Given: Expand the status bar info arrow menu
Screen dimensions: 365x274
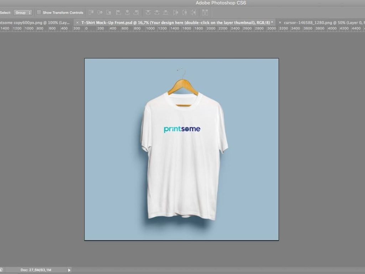Looking at the screenshot, I should pos(69,270).
